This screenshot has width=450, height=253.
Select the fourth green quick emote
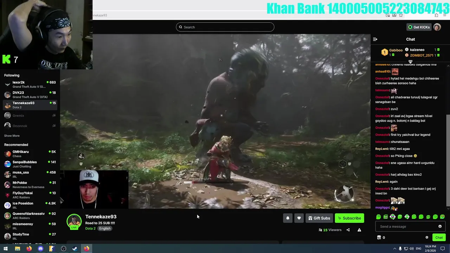(x=400, y=217)
